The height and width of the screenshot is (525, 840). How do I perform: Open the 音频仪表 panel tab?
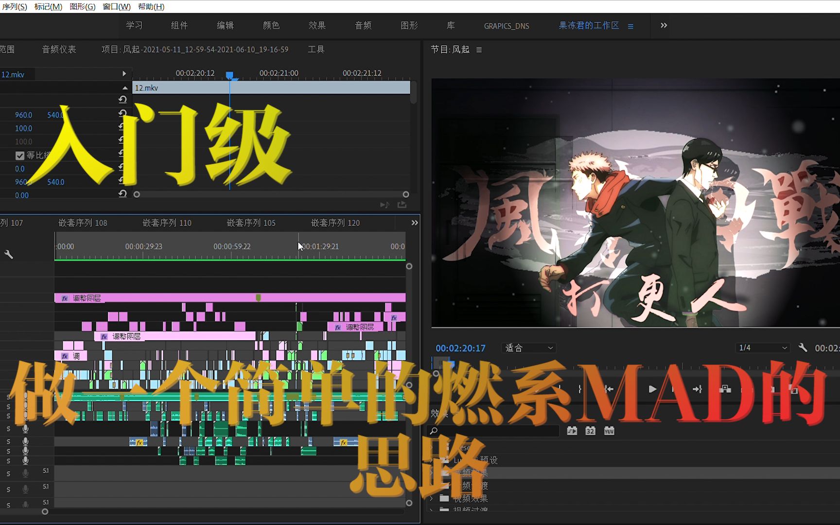59,49
